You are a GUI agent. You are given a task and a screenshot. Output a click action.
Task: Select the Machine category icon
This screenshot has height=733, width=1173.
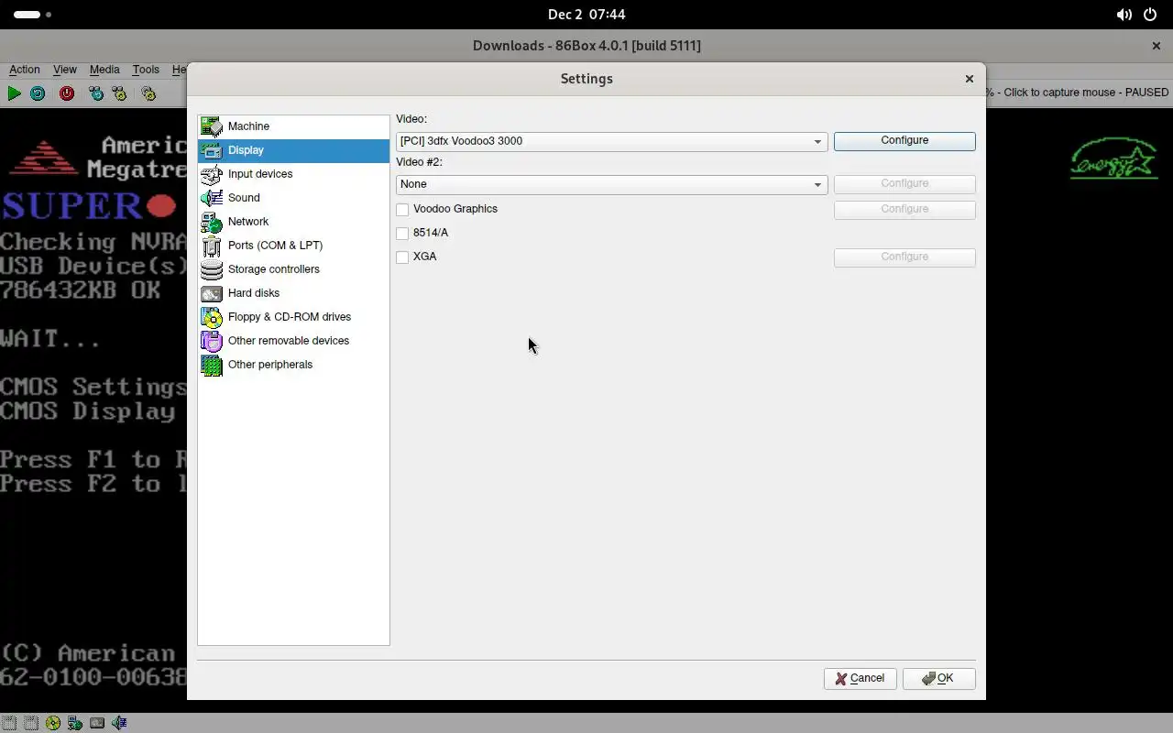click(212, 126)
